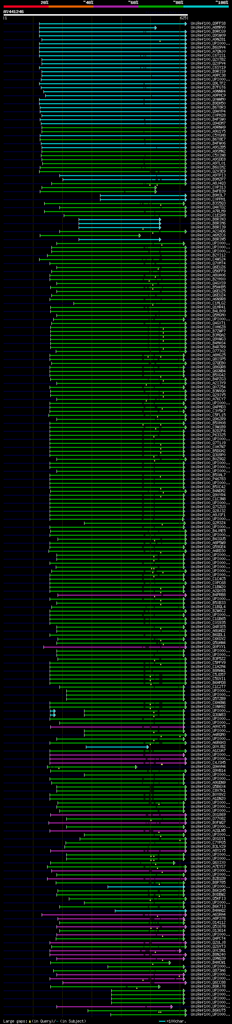Click the UniRef100_A8J4Q3 entry
Image resolution: width=232 pixels, height=1024 pixels.
[208, 183]
